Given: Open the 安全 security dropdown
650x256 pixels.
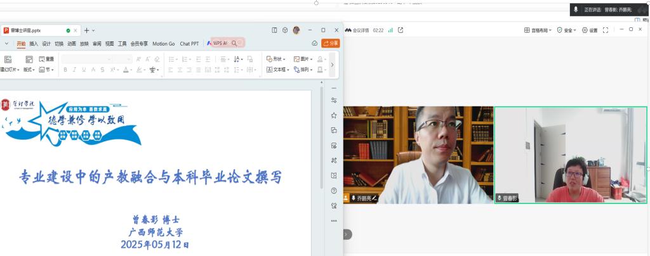Looking at the screenshot, I should (567, 30).
